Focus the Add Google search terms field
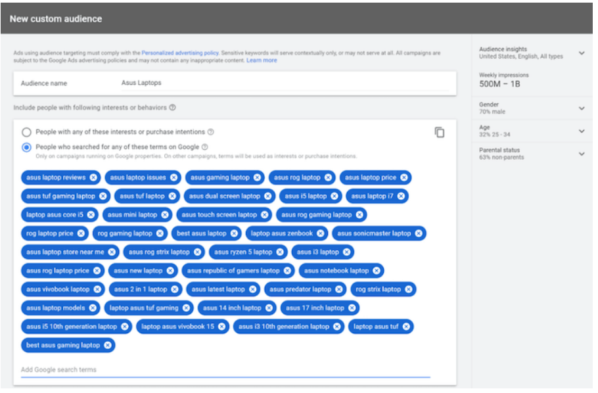 tap(225, 370)
